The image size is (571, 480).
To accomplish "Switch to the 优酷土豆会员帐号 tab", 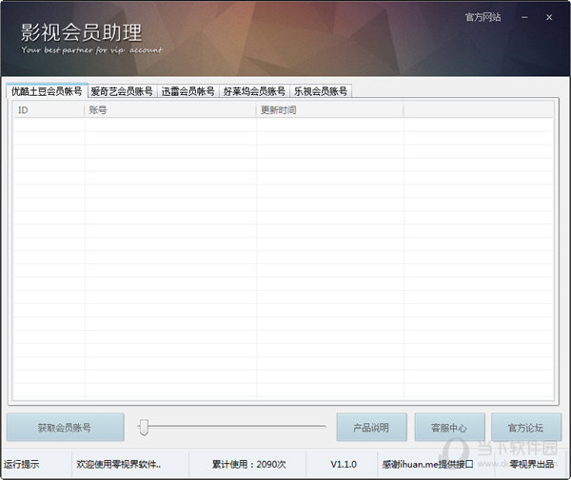I will coord(47,90).
